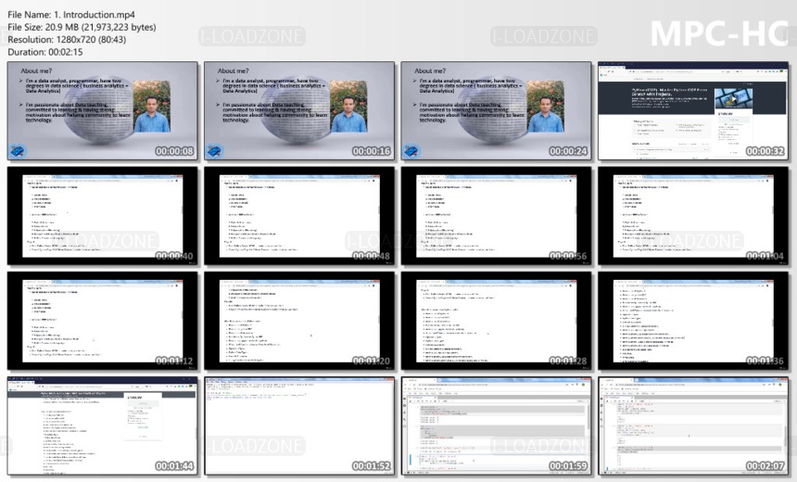Click the presenter photo in the 00:00:16 frame
The height and width of the screenshot is (482, 797).
(x=348, y=107)
